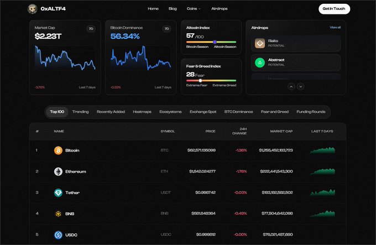This screenshot has height=245, width=376.
Task: Open Bitcoin 7-day sparkline chart
Action: 322,150
